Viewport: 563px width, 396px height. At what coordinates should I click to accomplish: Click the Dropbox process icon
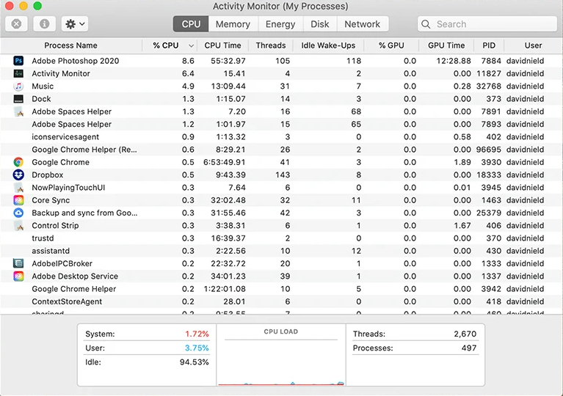(x=18, y=175)
